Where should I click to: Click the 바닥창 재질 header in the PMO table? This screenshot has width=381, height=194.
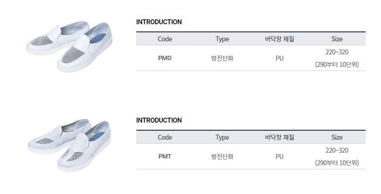pyautogui.click(x=279, y=39)
